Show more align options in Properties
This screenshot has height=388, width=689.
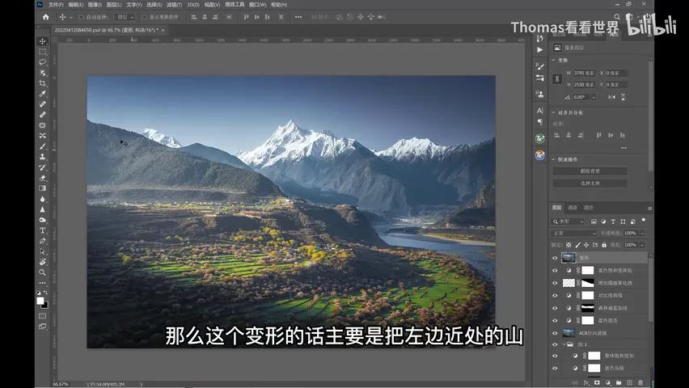[x=623, y=148]
